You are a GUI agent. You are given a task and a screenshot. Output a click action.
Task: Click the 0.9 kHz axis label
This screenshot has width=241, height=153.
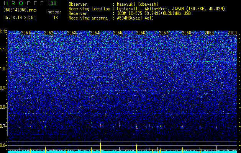tap(3, 88)
